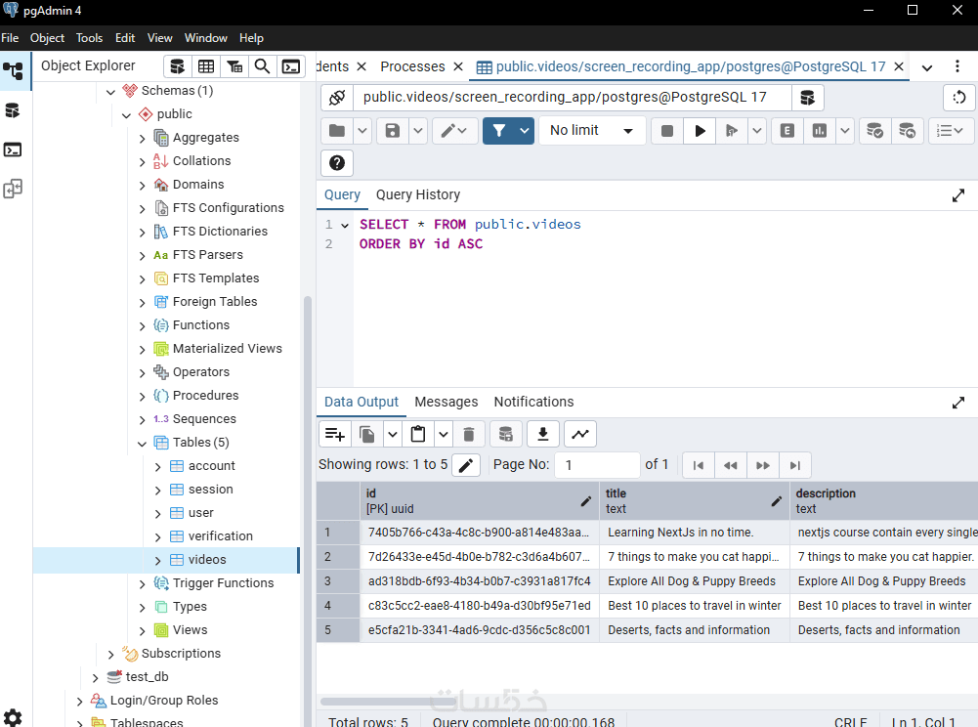
Task: Open execute options dropdown arrow
Action: pyautogui.click(x=757, y=130)
